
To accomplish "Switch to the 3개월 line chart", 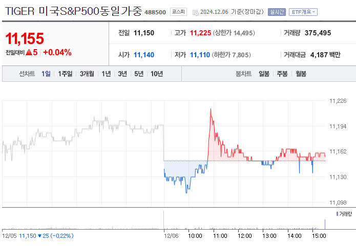I will coord(87,74).
